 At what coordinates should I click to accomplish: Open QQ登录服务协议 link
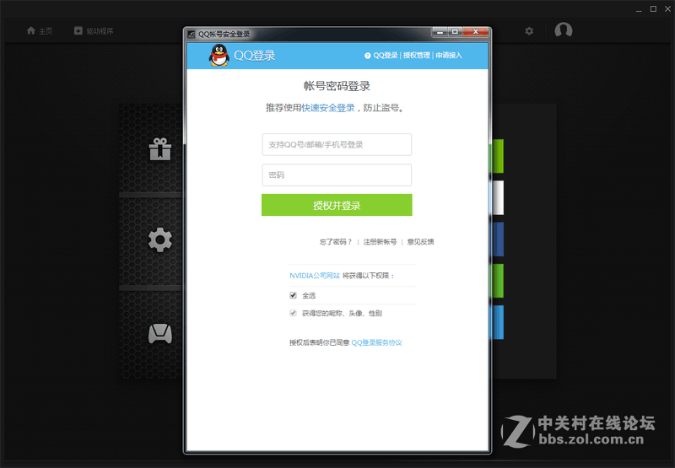pos(376,343)
